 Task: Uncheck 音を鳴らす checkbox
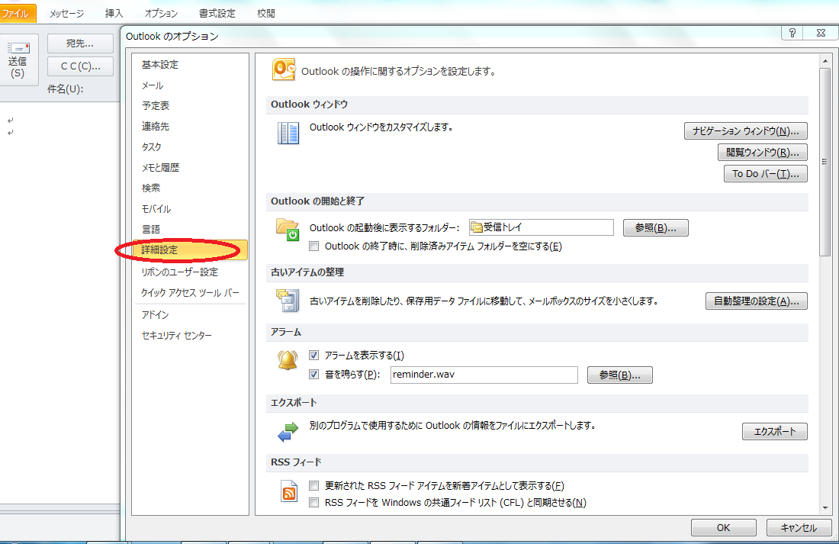[x=314, y=375]
